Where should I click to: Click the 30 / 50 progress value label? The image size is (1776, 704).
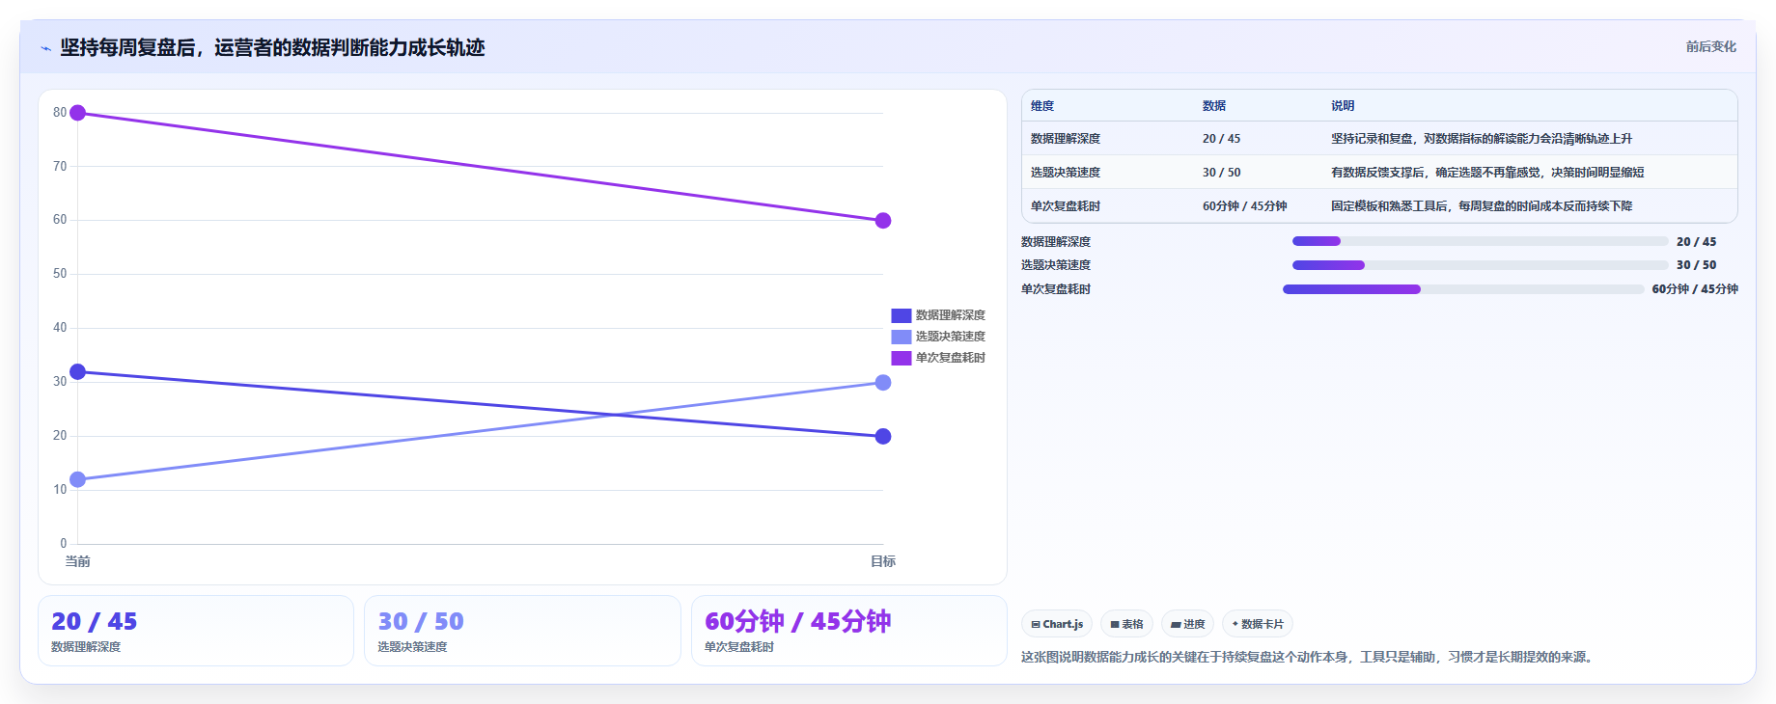coord(1696,265)
